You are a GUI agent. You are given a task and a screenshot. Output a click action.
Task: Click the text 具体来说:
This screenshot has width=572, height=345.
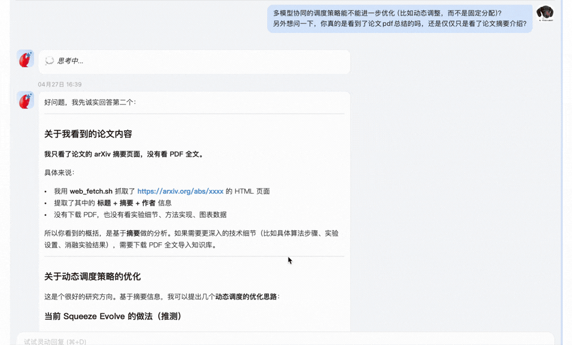click(59, 173)
